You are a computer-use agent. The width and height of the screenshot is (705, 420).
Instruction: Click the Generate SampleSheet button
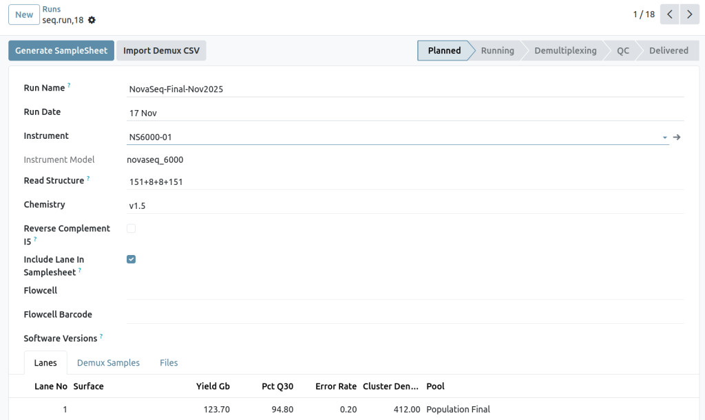click(61, 50)
